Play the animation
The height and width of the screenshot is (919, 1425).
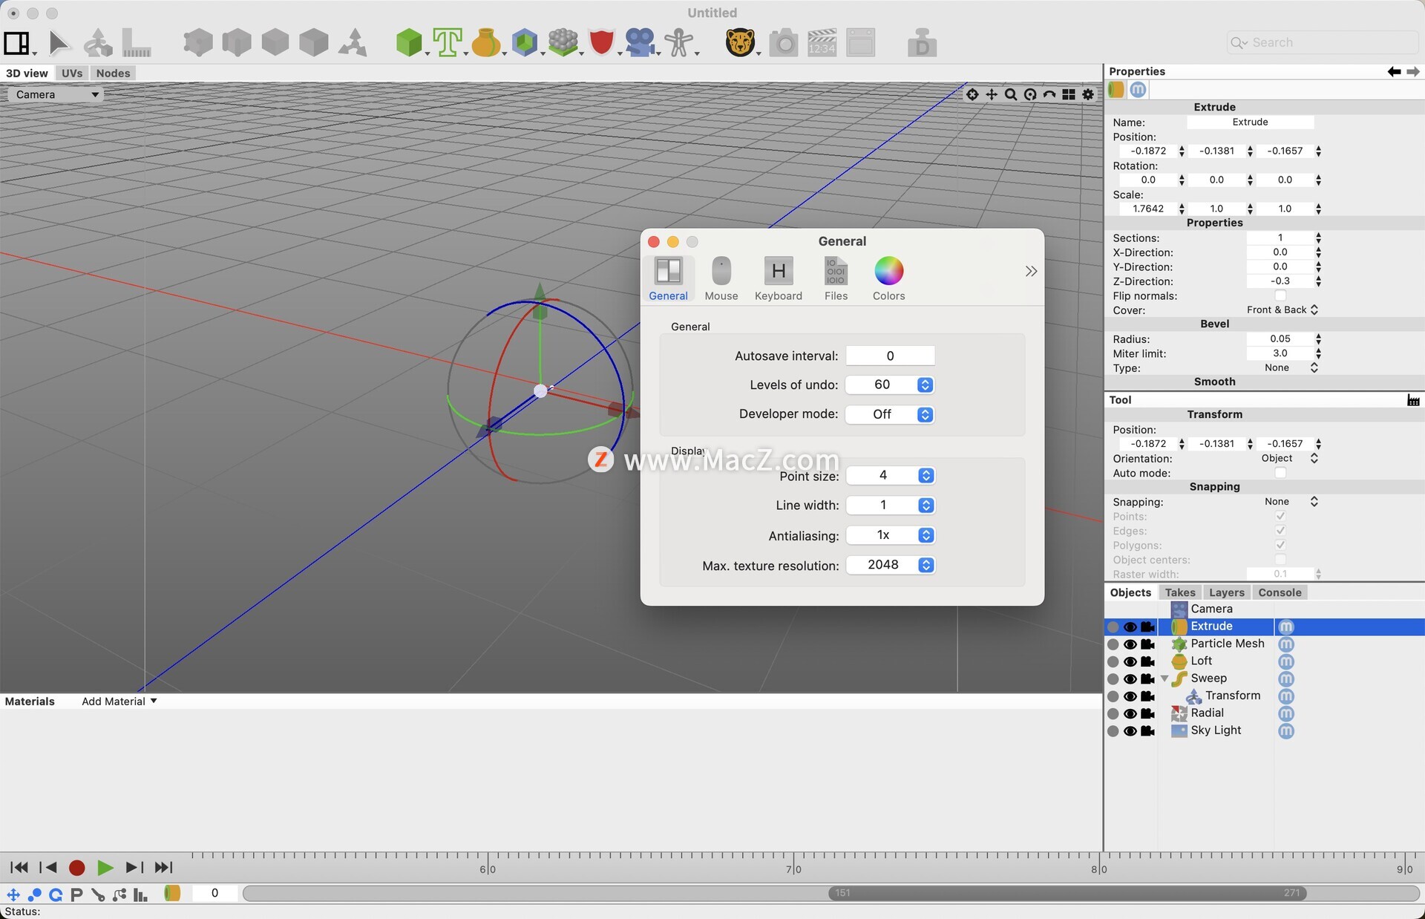105,868
